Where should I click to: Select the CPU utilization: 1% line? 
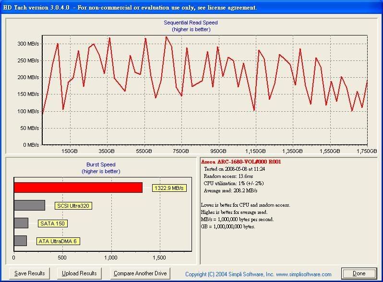click(x=234, y=183)
